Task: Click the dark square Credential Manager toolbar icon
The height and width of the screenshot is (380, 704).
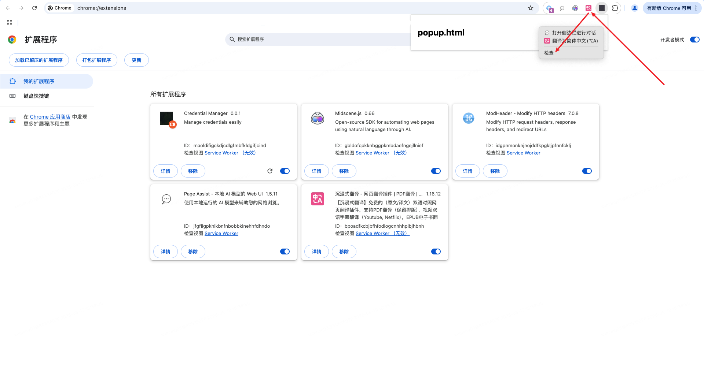Action: coord(602,8)
